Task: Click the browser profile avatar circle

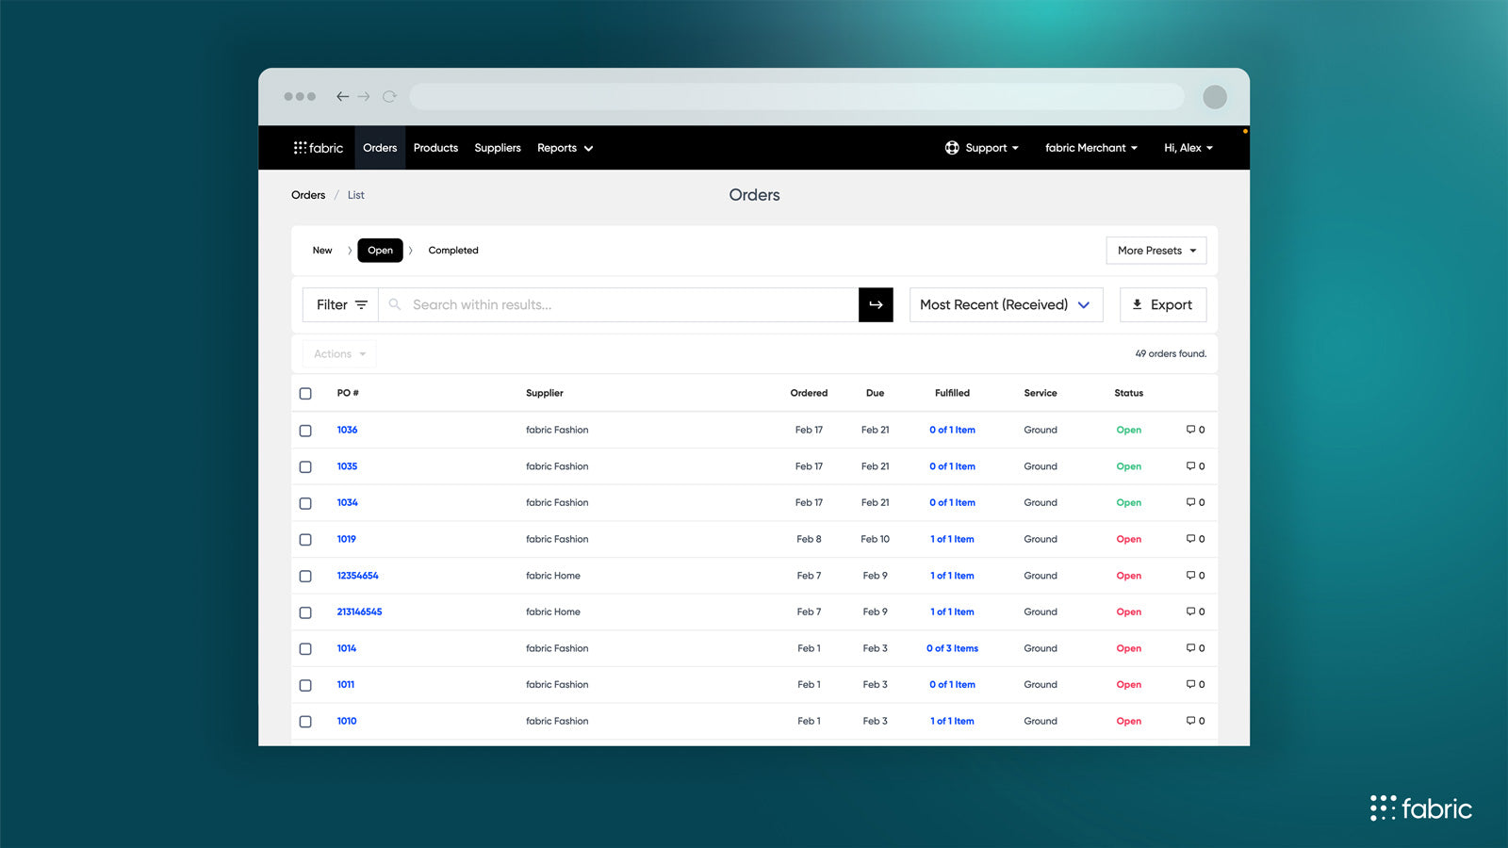Action: 1215,96
